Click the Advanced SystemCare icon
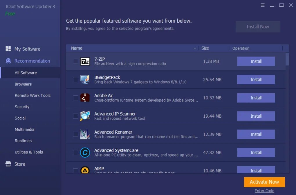 85,152
